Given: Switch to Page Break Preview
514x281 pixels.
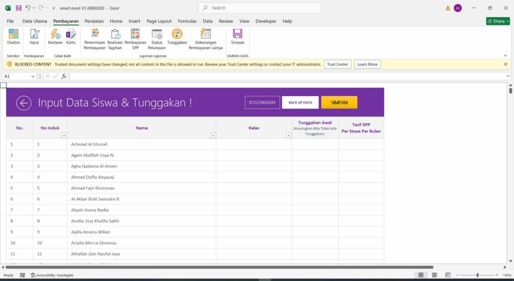Looking at the screenshot, I should coord(448,275).
